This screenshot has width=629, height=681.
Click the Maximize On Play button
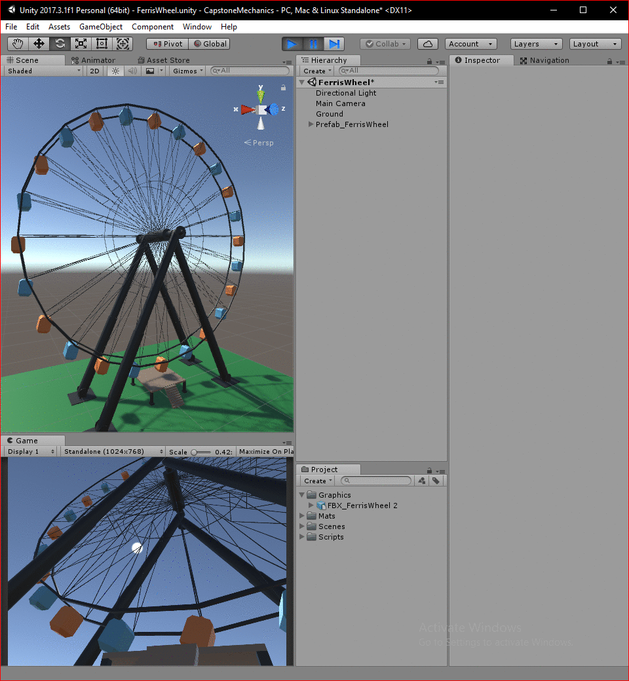(265, 451)
